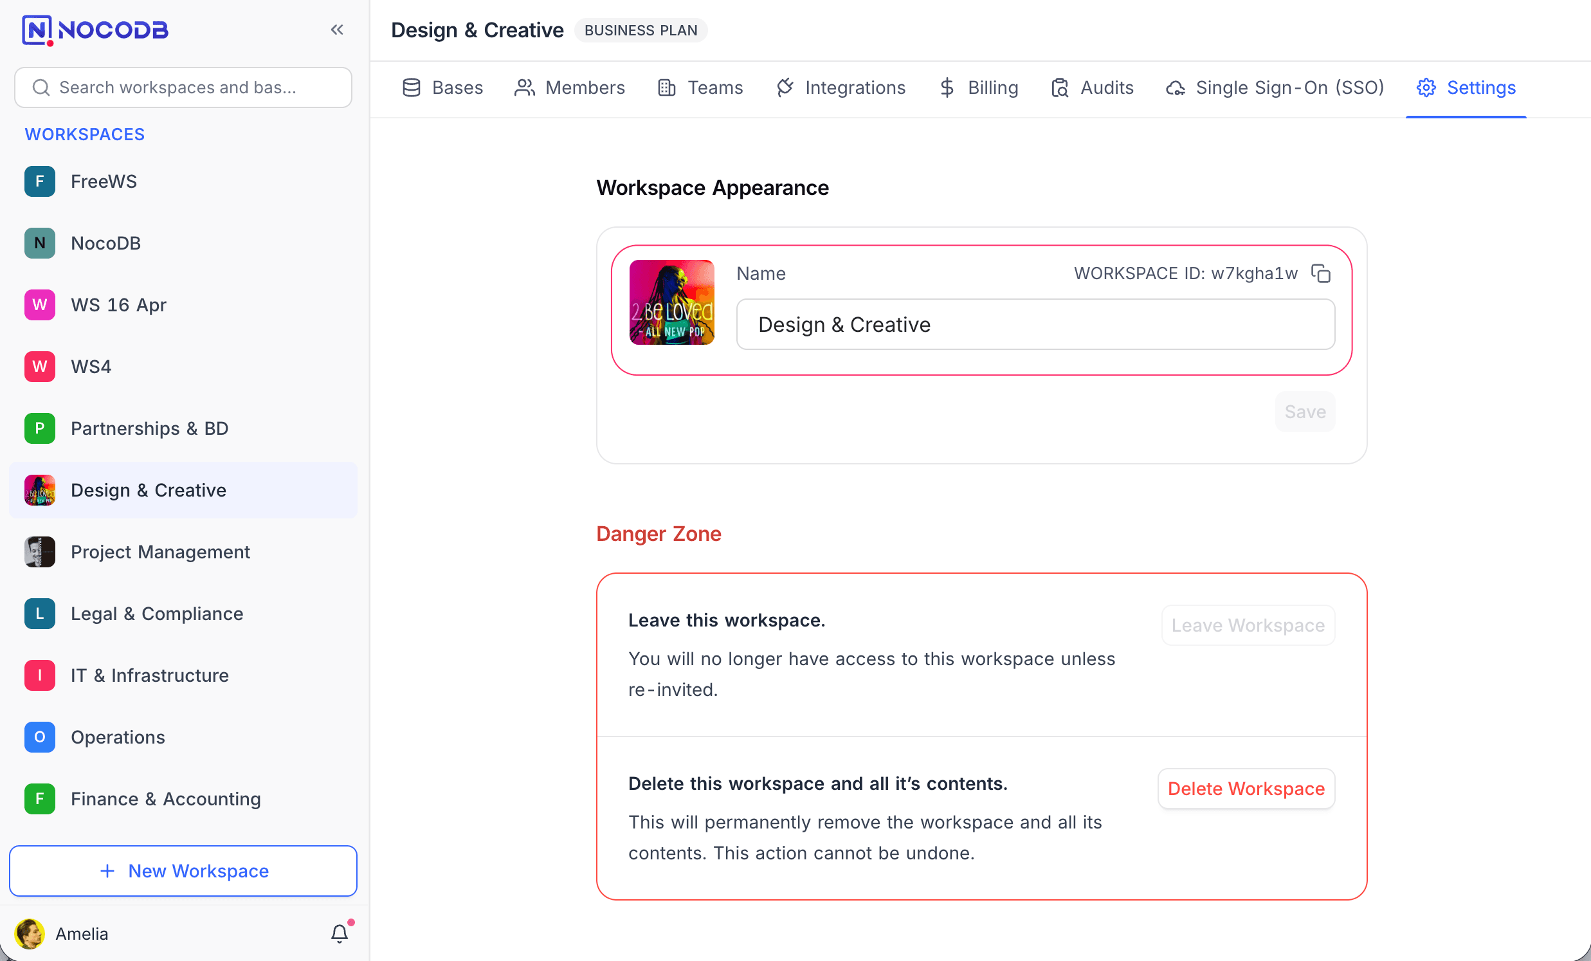
Task: Click the workspace Name input field
Action: tap(1035, 324)
